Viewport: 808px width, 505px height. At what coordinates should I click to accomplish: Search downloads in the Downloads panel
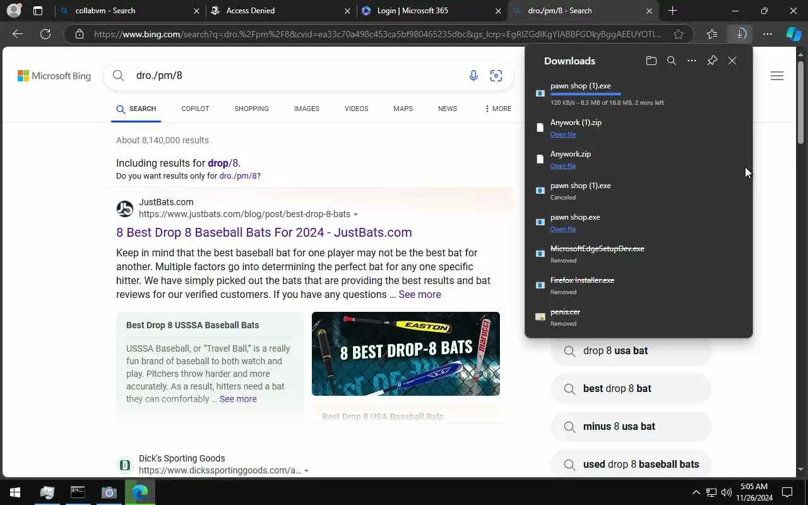(672, 61)
